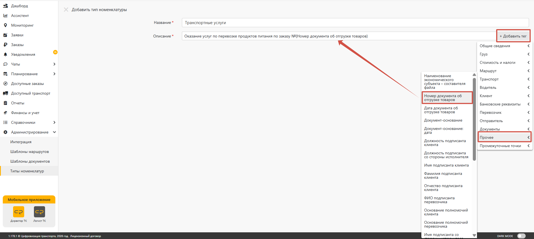Click the Мониторинг map pin icon
Viewport: 534px width, 239px height.
coord(5,25)
